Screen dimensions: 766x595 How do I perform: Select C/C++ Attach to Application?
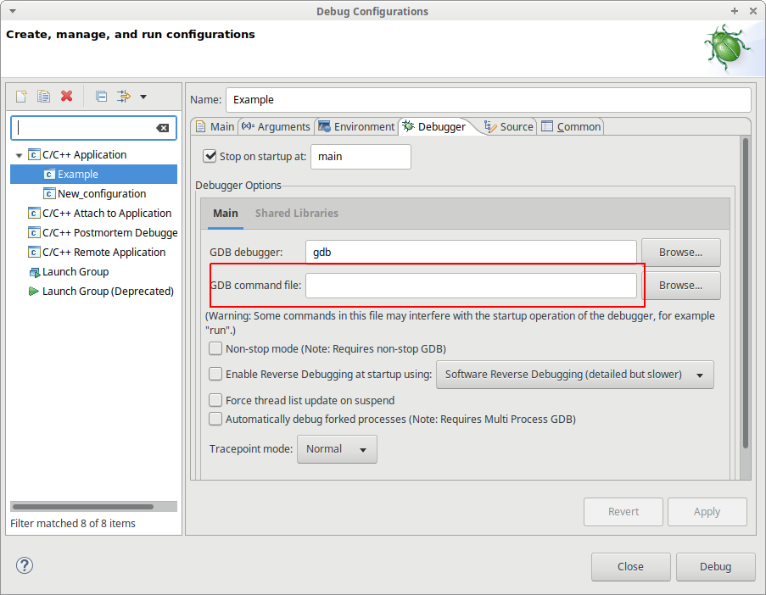point(107,214)
